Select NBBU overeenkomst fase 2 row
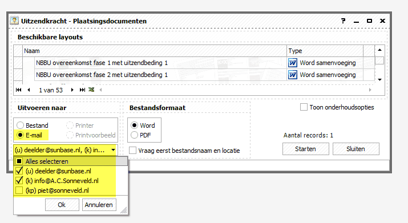 [160, 75]
